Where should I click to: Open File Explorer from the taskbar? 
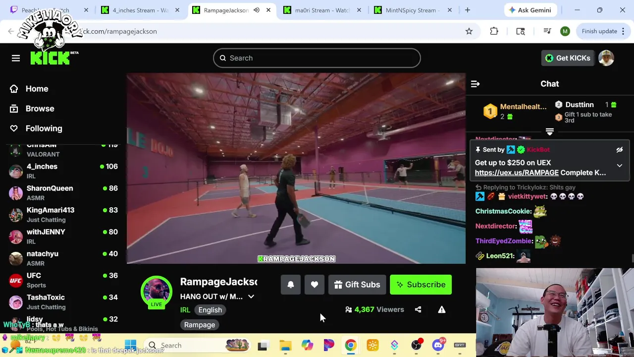click(x=285, y=345)
